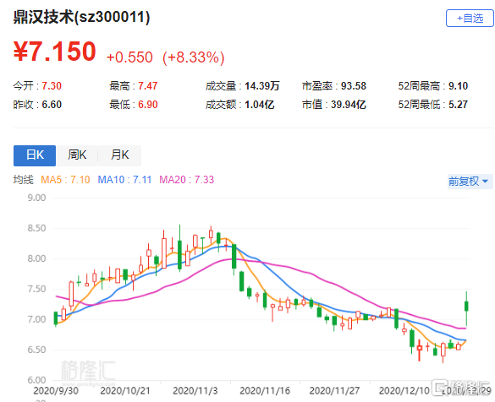Screen dimensions: 495x402
Task: Click the 52周最低 value 5.27
Action: click(458, 104)
